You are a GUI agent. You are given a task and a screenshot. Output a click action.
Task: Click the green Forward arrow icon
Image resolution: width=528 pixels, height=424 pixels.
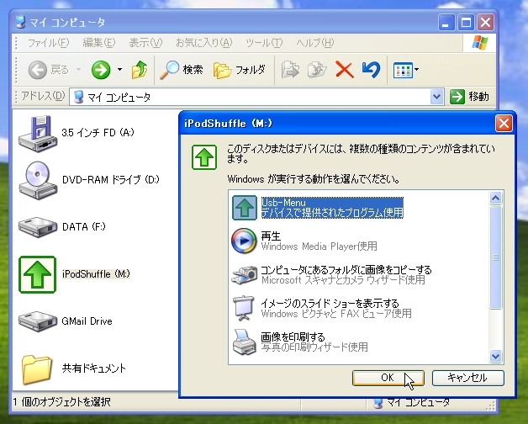pos(101,70)
